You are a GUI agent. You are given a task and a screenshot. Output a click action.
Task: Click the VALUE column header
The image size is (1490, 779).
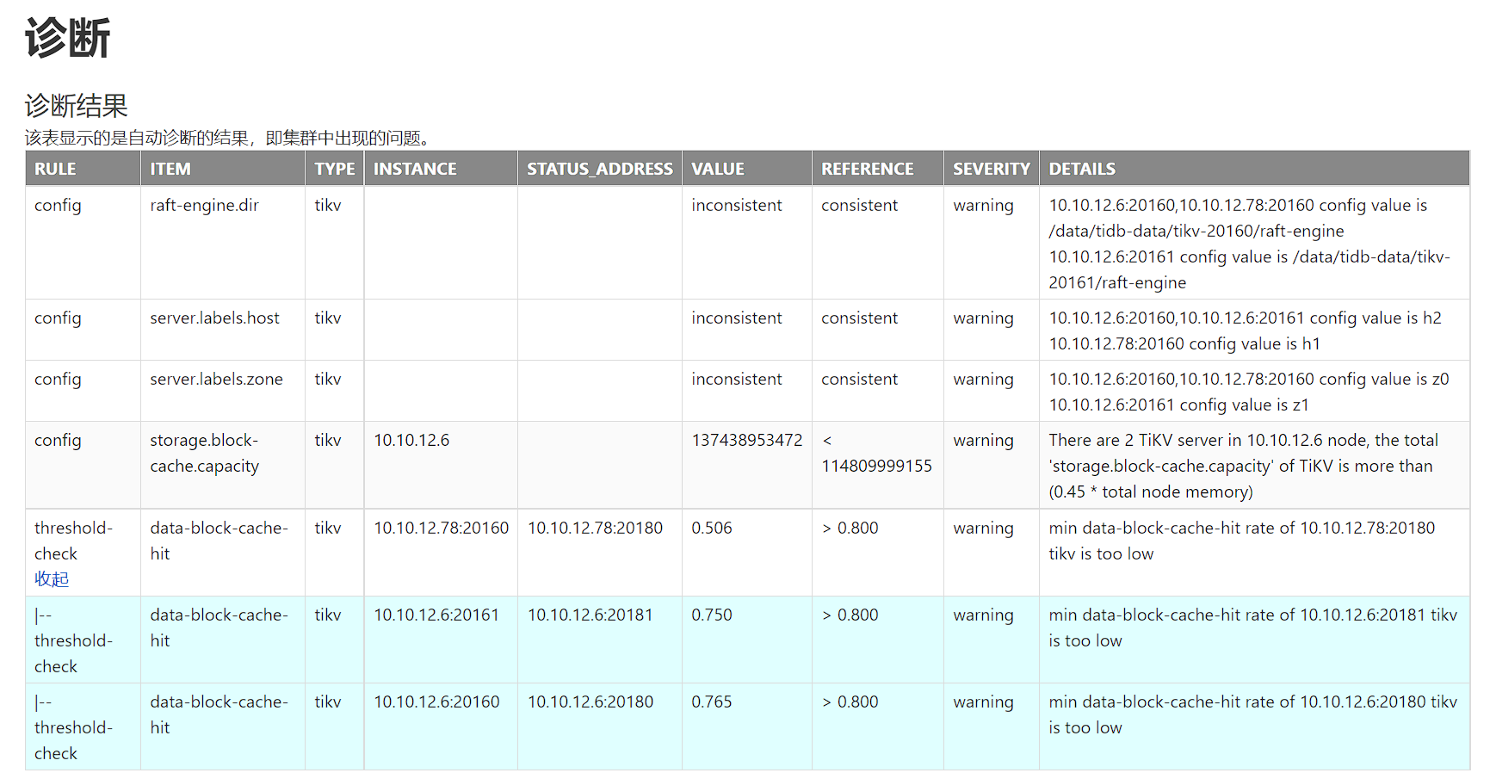tap(747, 169)
